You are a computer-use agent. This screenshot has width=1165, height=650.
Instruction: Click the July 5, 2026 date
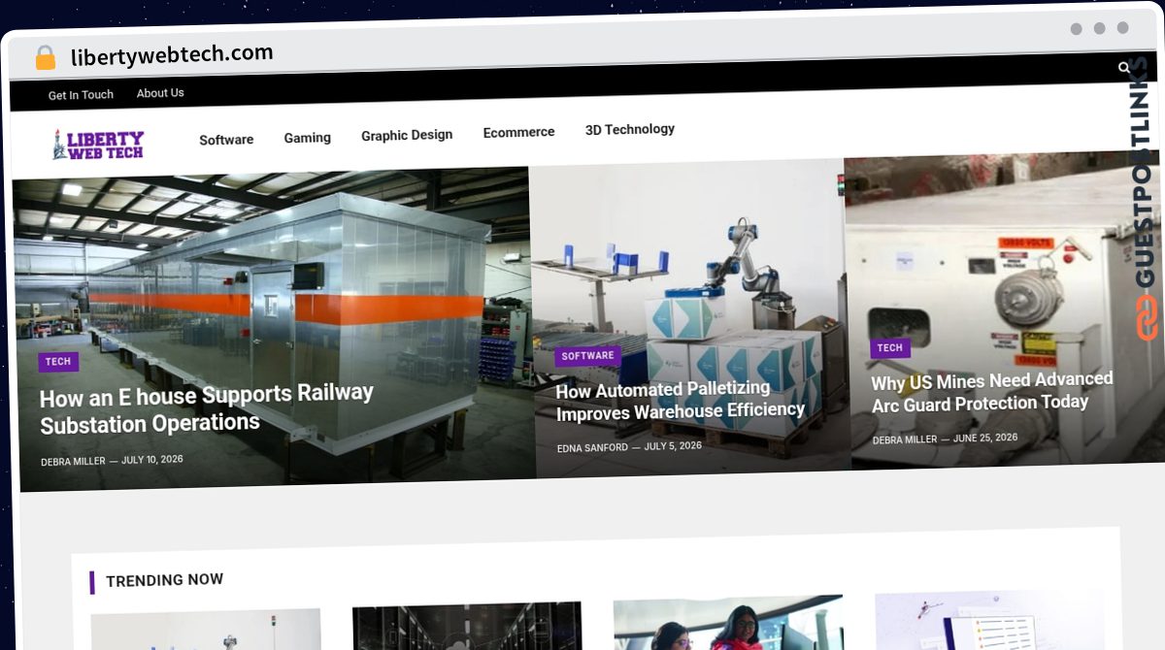point(672,446)
